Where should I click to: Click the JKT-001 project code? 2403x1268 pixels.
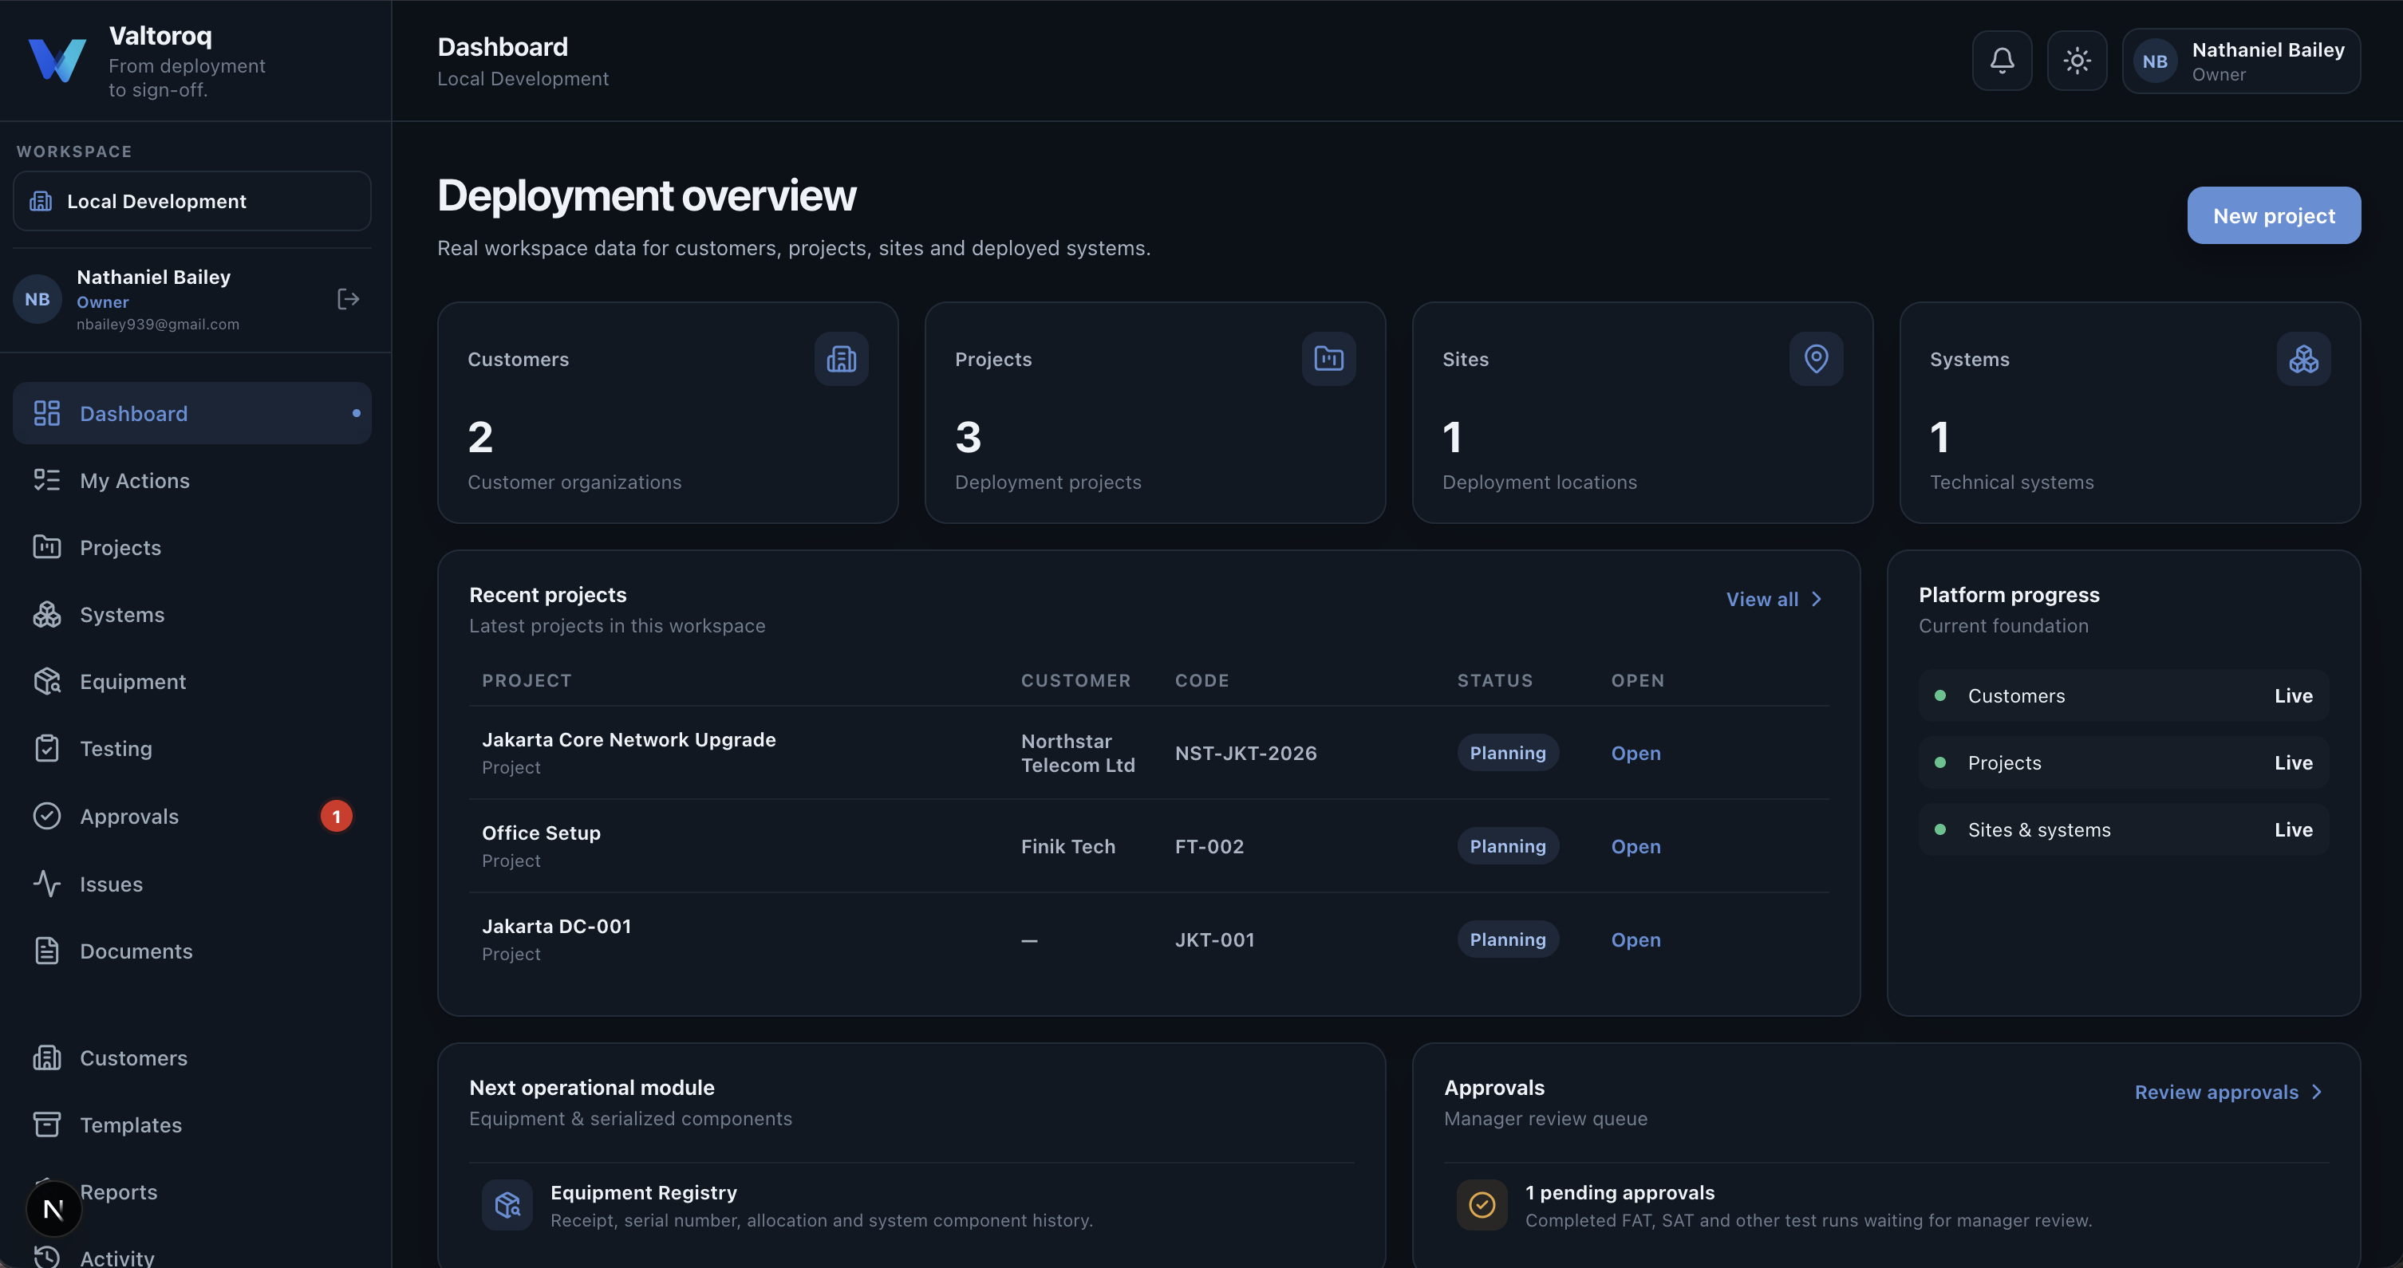click(1214, 939)
